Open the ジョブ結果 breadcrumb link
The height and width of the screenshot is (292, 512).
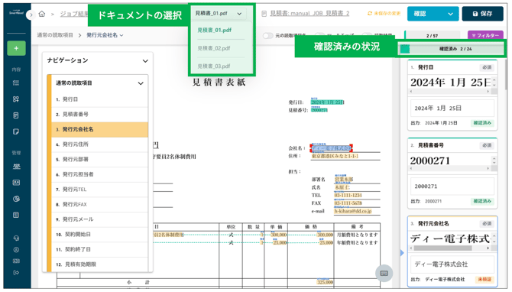tap(74, 14)
